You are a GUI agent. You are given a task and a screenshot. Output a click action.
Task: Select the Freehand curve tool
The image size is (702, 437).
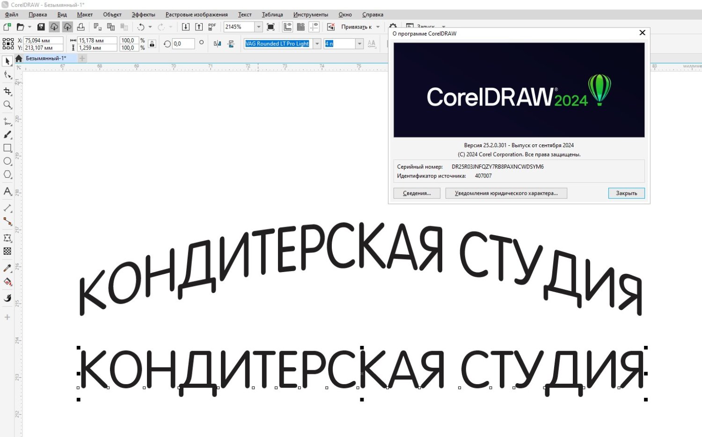(7, 122)
